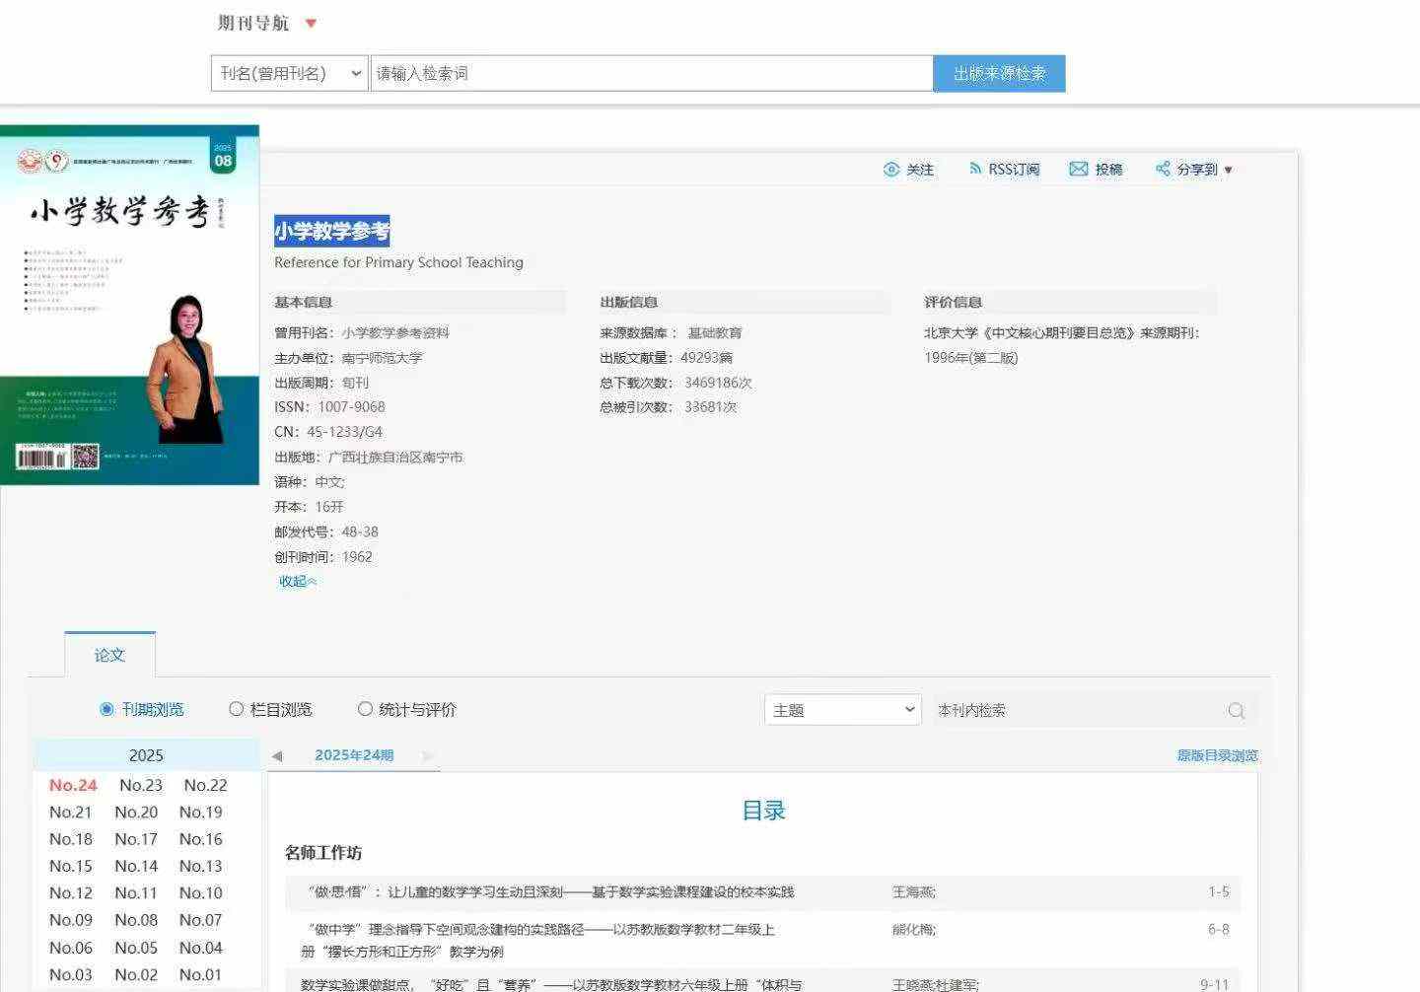Open issue No.07
1420x992 pixels.
(201, 920)
